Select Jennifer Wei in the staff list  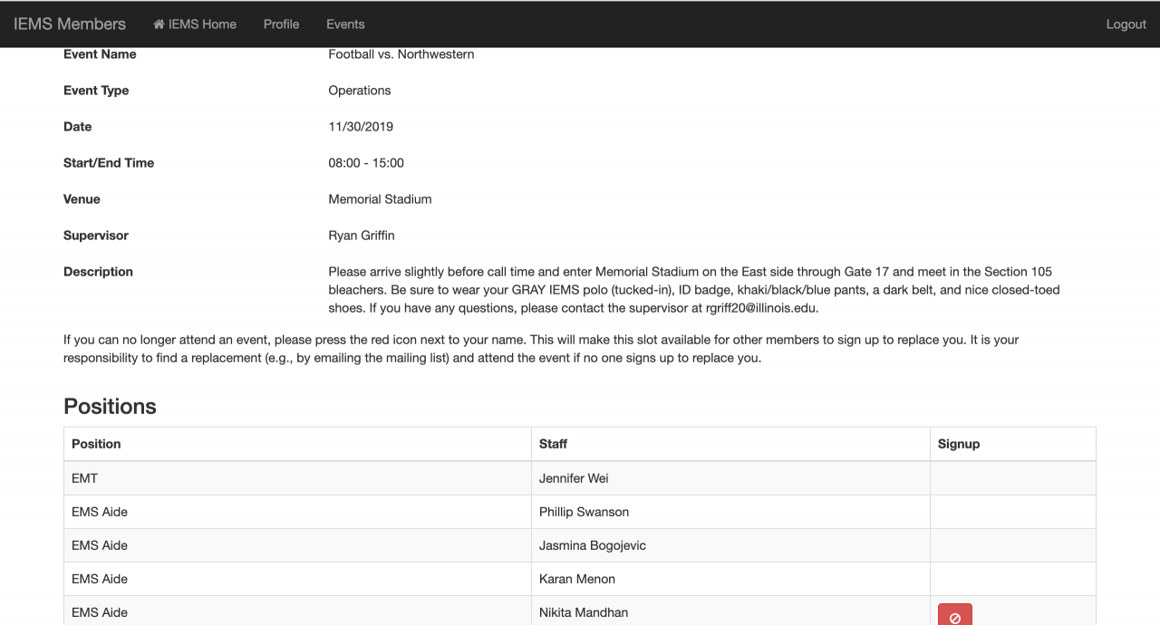[x=574, y=478]
